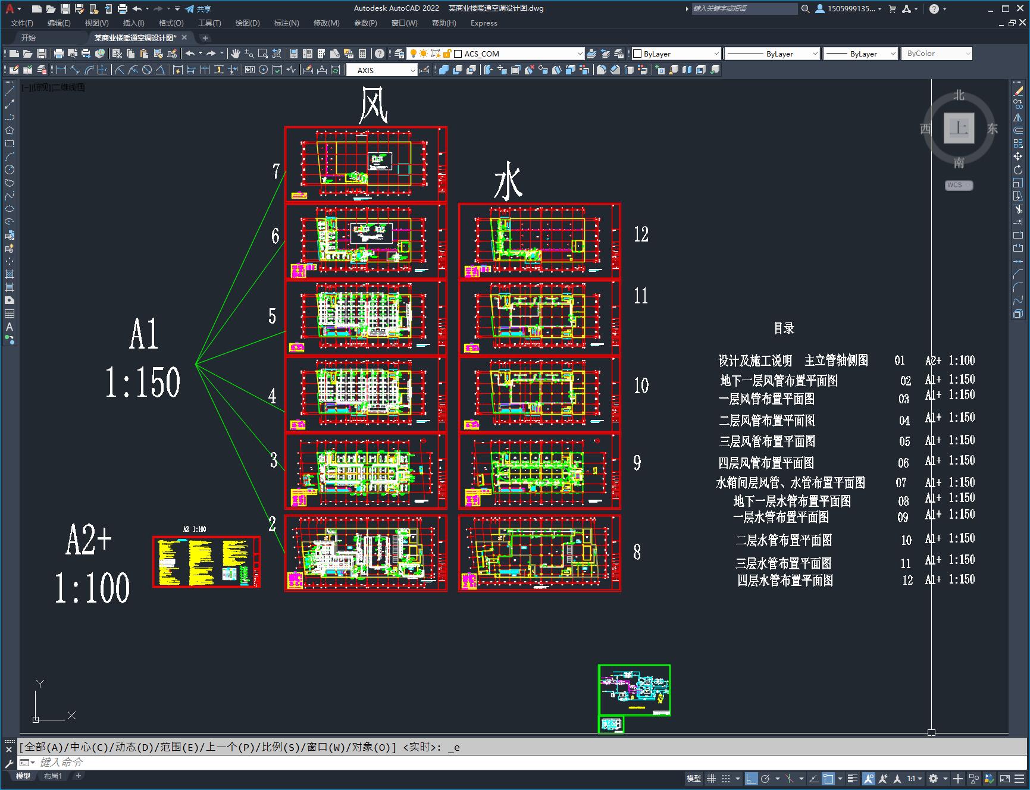
Task: Open Layer Properties Manager icon
Action: pyautogui.click(x=399, y=54)
